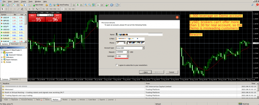Viewport: 259px width, 105px height.
Task: Open the Profiles toolbar icon
Action: click(8, 5)
